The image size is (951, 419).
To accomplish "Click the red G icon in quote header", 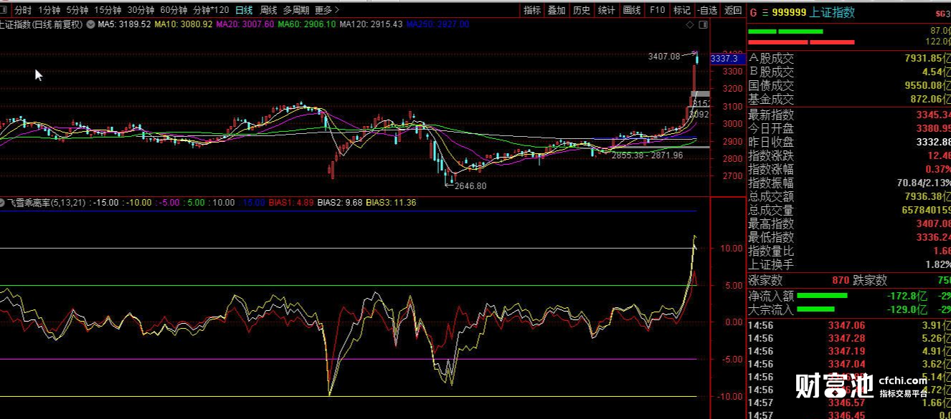I will (x=753, y=12).
